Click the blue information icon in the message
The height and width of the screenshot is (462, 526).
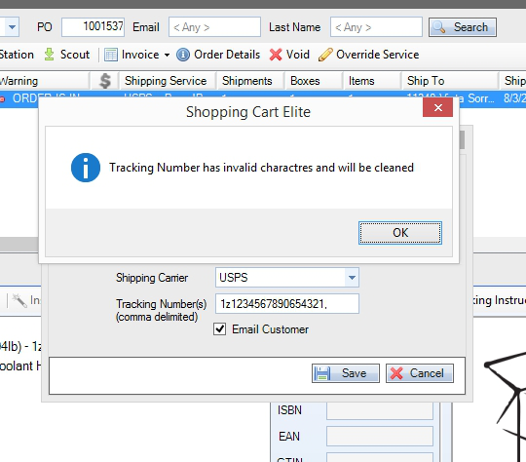tap(86, 168)
